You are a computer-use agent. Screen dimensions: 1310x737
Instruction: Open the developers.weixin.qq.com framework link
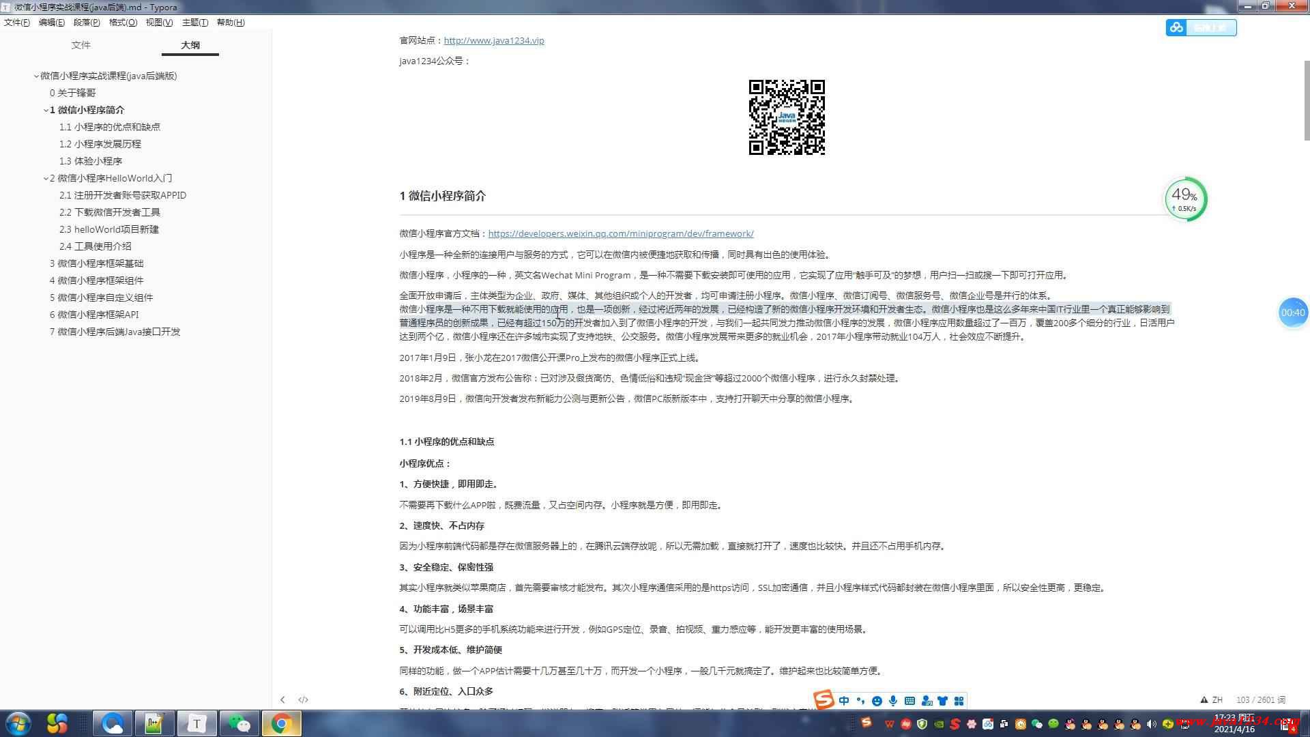pyautogui.click(x=621, y=233)
